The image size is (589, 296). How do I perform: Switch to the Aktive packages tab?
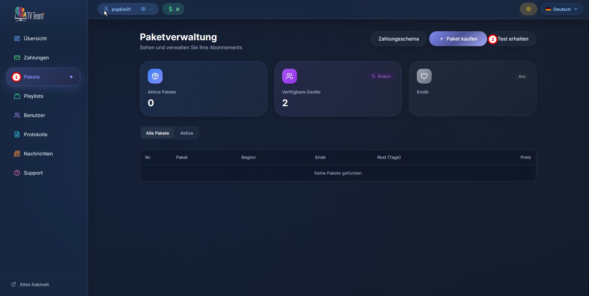(186, 133)
